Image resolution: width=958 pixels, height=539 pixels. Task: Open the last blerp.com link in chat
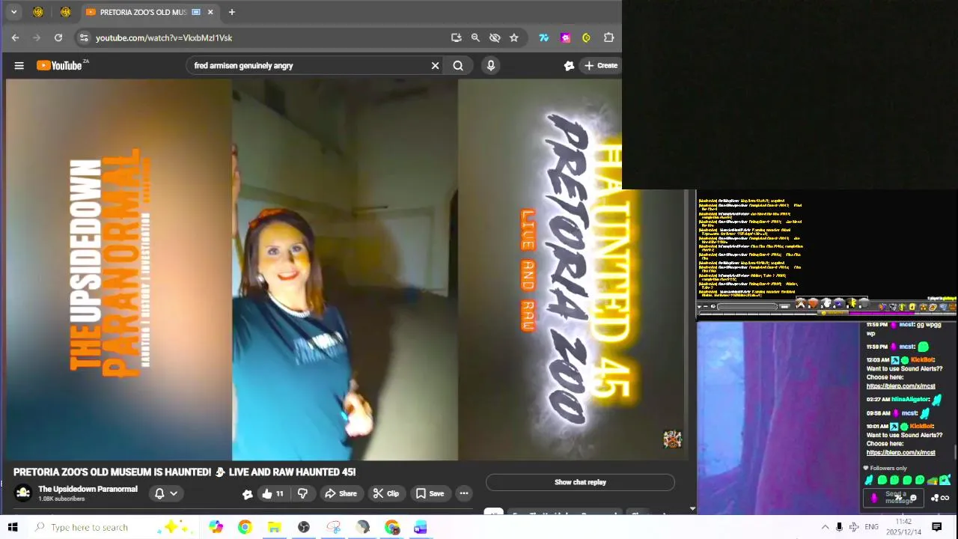coord(900,453)
